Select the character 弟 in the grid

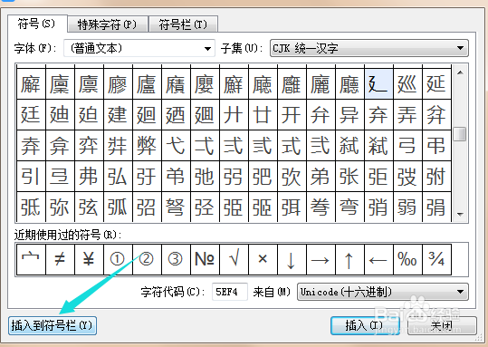pos(321,177)
